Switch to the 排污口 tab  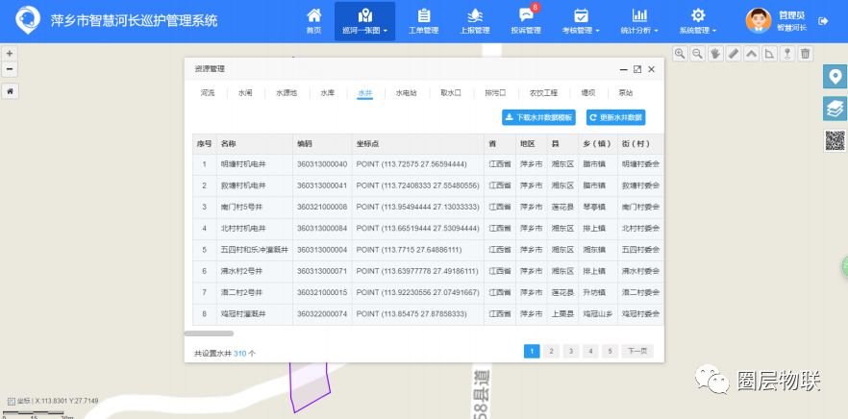tap(495, 93)
